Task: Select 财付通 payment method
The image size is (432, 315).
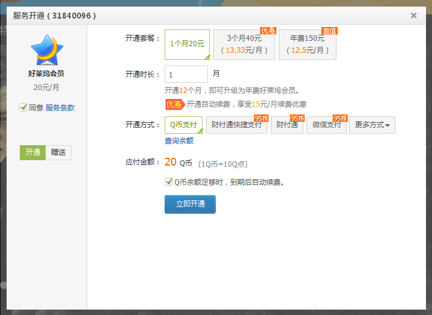Action: tap(287, 125)
